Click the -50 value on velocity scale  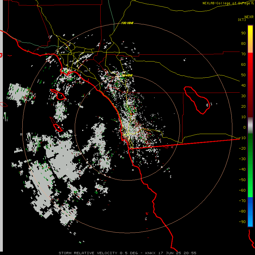tap(242, 180)
